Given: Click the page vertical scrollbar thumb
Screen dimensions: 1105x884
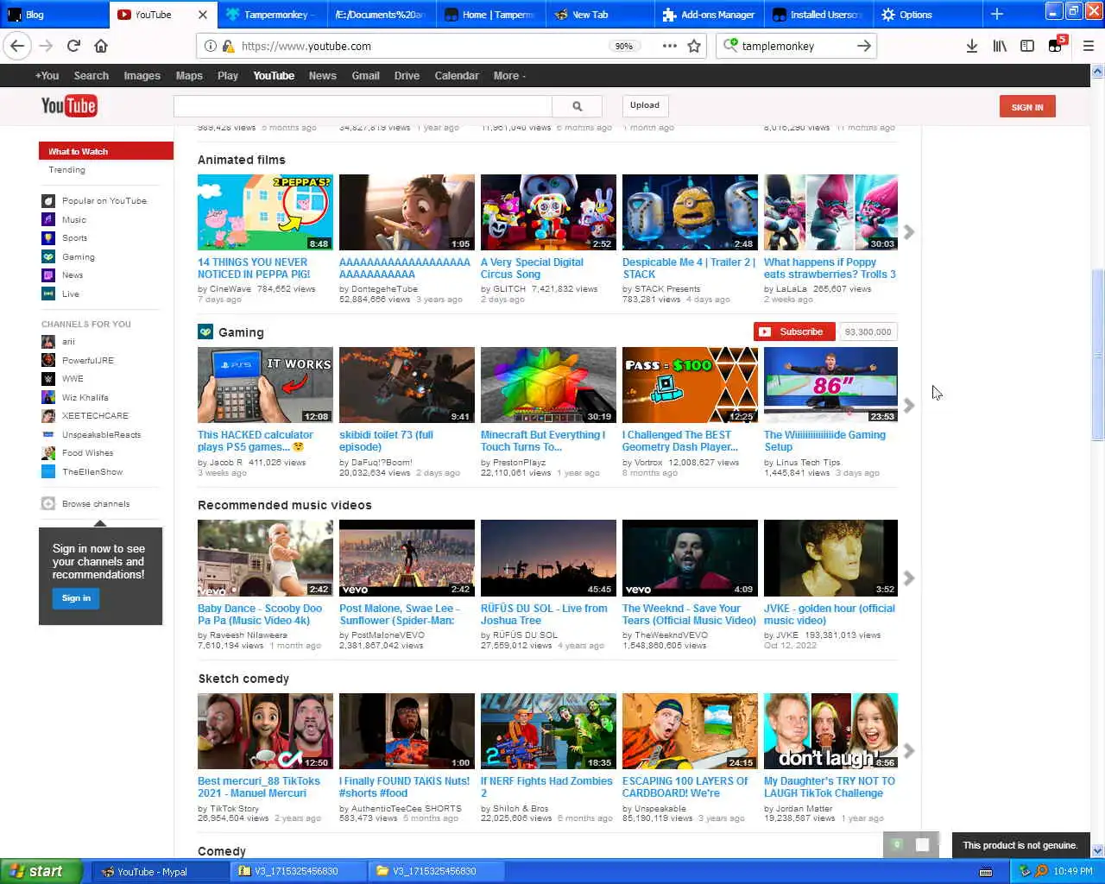Looking at the screenshot, I should pyautogui.click(x=1097, y=354).
